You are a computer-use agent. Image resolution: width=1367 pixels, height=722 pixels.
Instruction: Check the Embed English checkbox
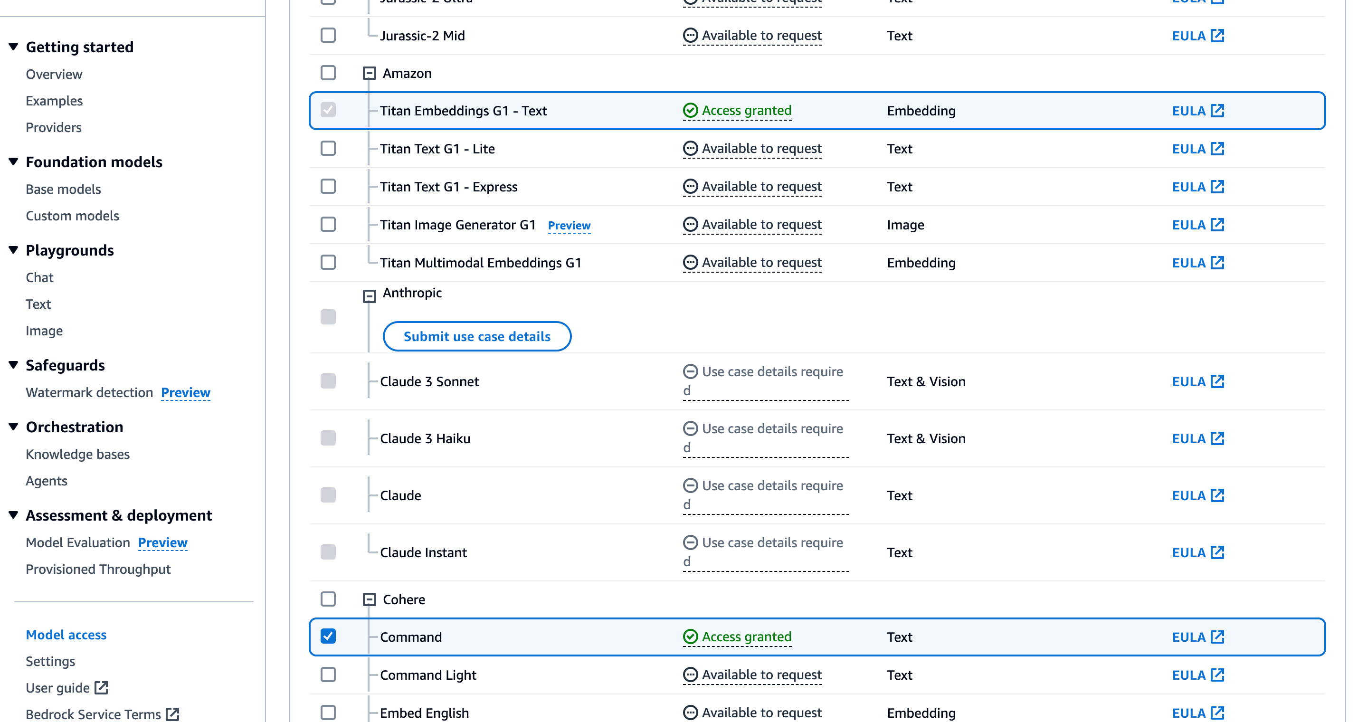pyautogui.click(x=328, y=712)
